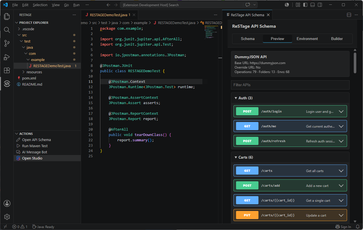Open Source Control view icon
The image size is (363, 230).
[x=7, y=43]
